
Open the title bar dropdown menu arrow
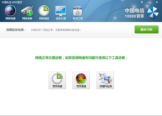pos(142,2)
